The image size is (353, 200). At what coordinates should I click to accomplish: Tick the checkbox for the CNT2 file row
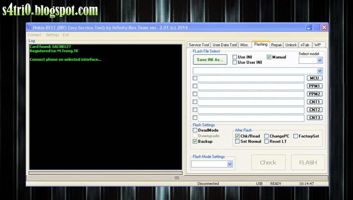tap(195, 110)
